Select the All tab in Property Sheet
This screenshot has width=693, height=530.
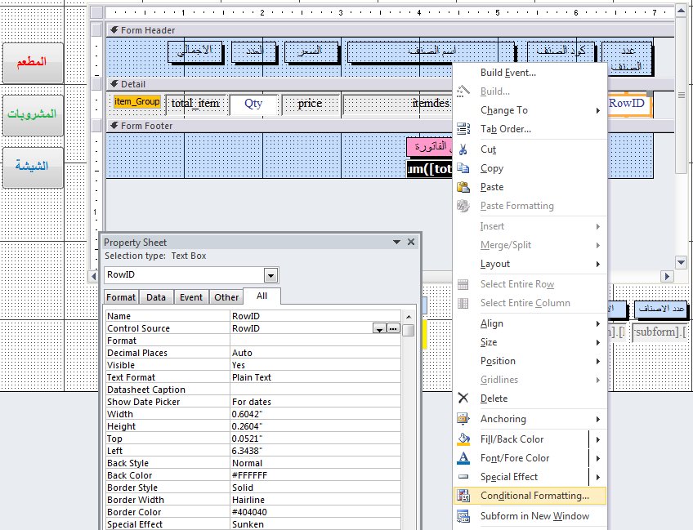262,296
